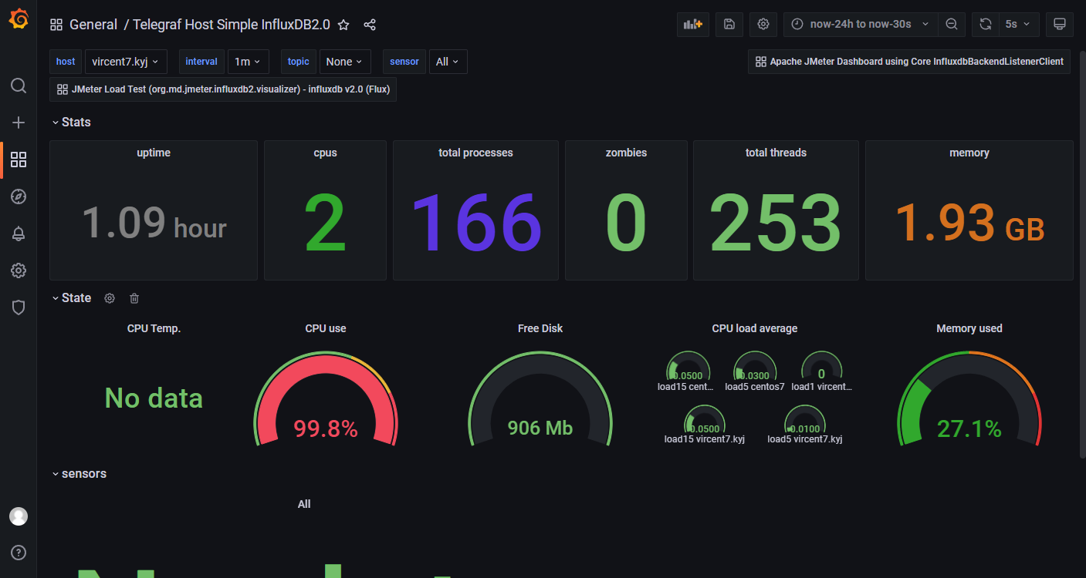
Task: Star this dashboard as favorite
Action: pyautogui.click(x=344, y=25)
